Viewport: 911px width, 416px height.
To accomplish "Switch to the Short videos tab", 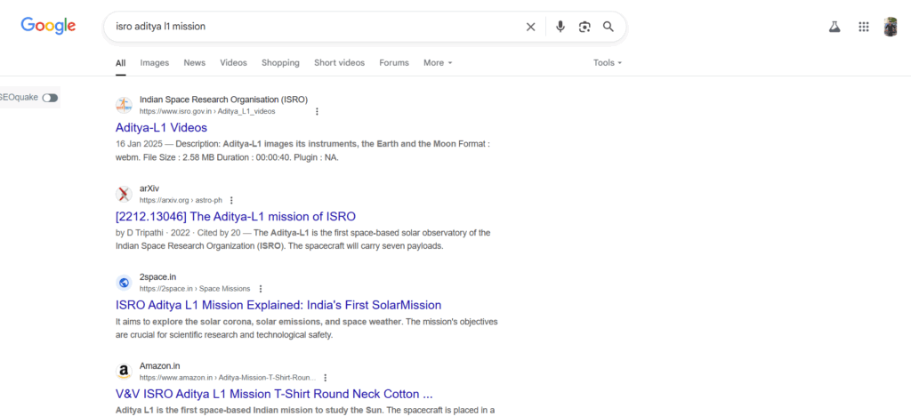I will (x=339, y=62).
